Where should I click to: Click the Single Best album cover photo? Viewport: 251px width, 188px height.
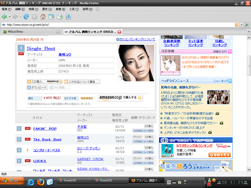(x=136, y=63)
